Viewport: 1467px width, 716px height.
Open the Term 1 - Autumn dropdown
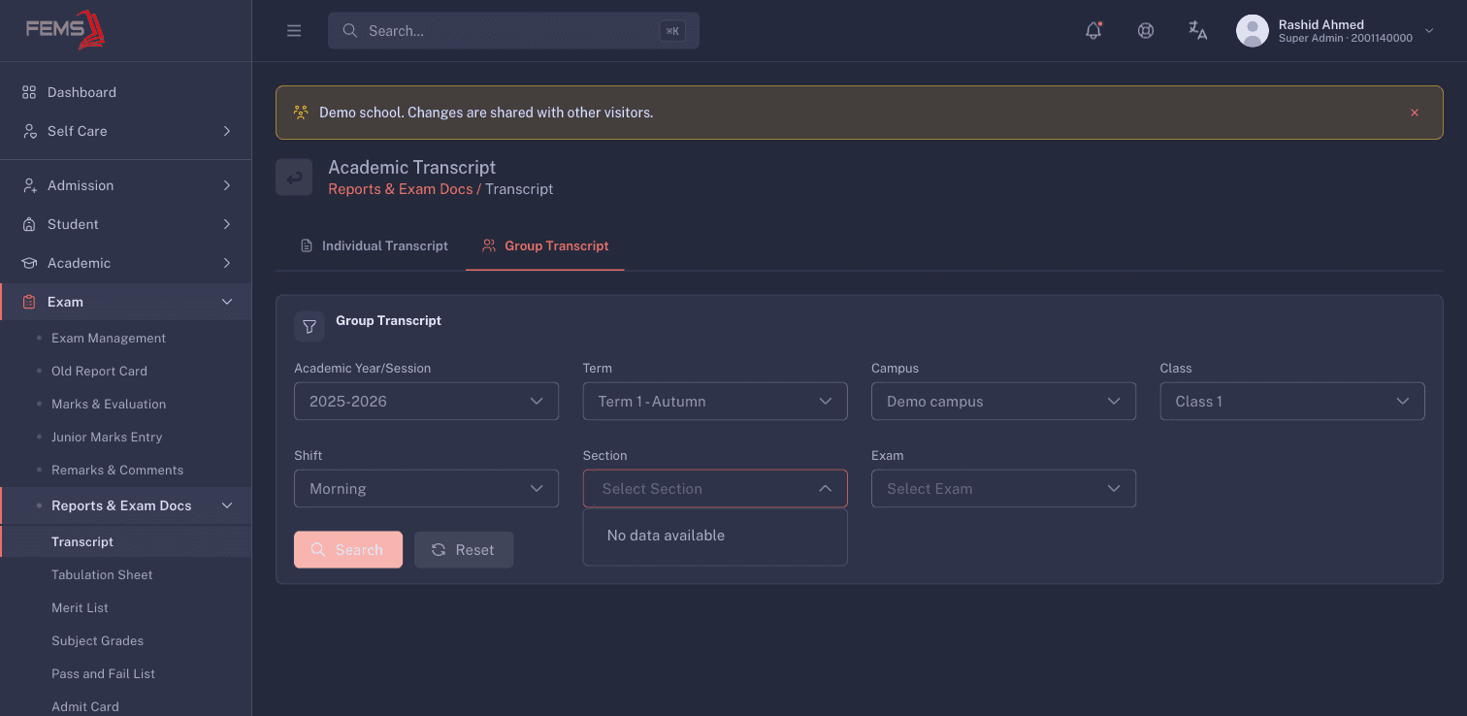[715, 402]
